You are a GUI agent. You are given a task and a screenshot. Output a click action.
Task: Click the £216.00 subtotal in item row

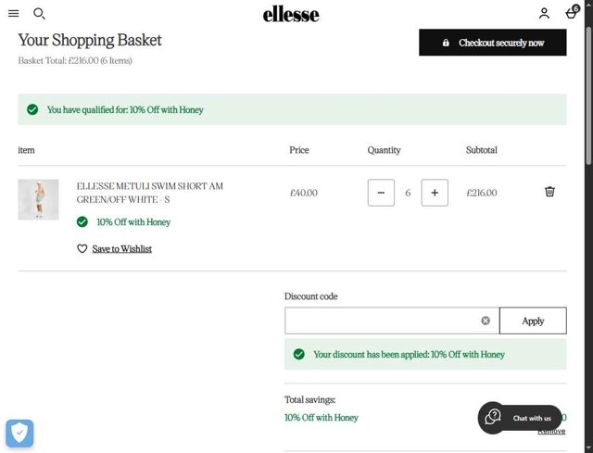point(482,193)
